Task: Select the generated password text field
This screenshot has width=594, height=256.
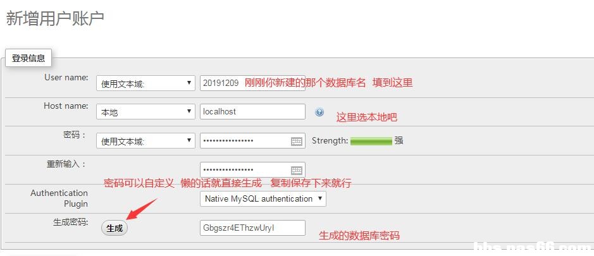Action: tap(252, 228)
